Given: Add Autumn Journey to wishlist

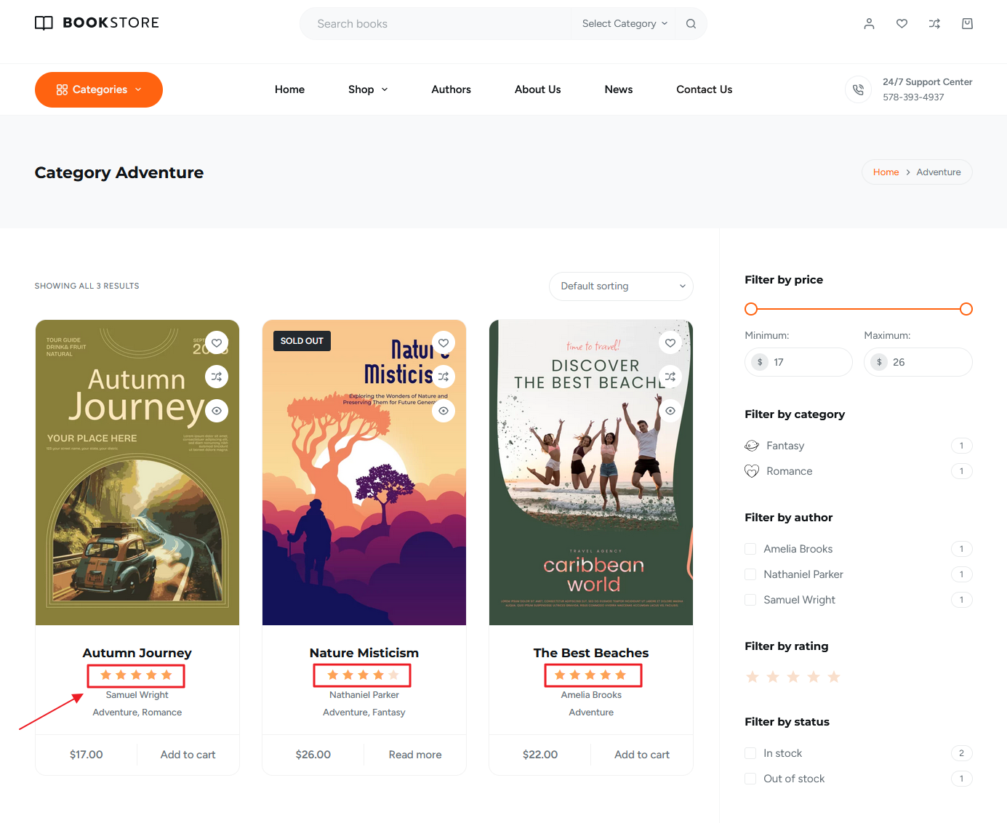Looking at the screenshot, I should pos(217,343).
